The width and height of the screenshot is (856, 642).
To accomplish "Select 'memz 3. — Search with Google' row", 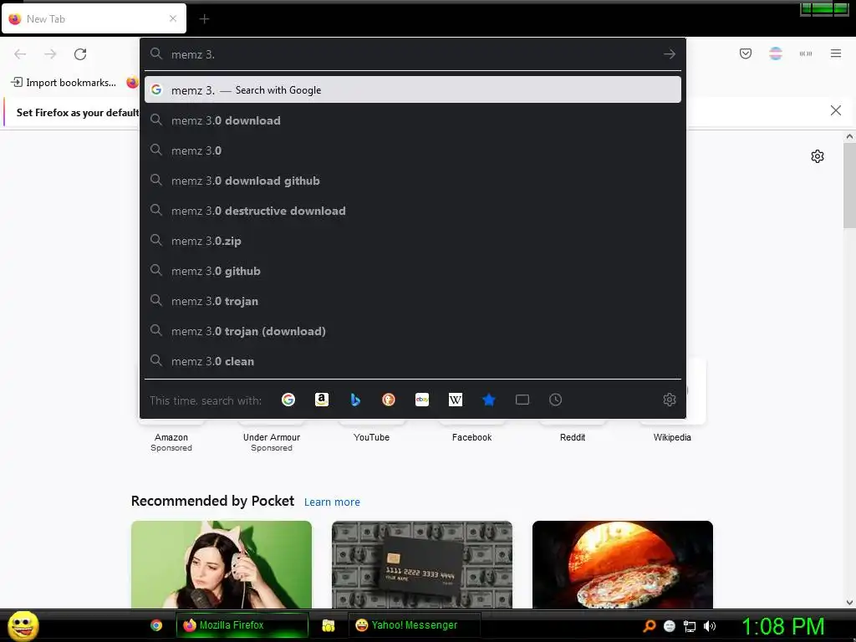I will [x=413, y=89].
